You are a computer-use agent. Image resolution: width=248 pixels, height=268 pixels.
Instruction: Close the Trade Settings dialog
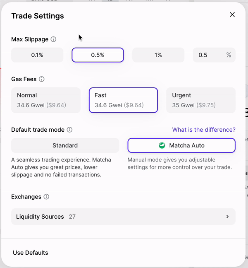232,14
